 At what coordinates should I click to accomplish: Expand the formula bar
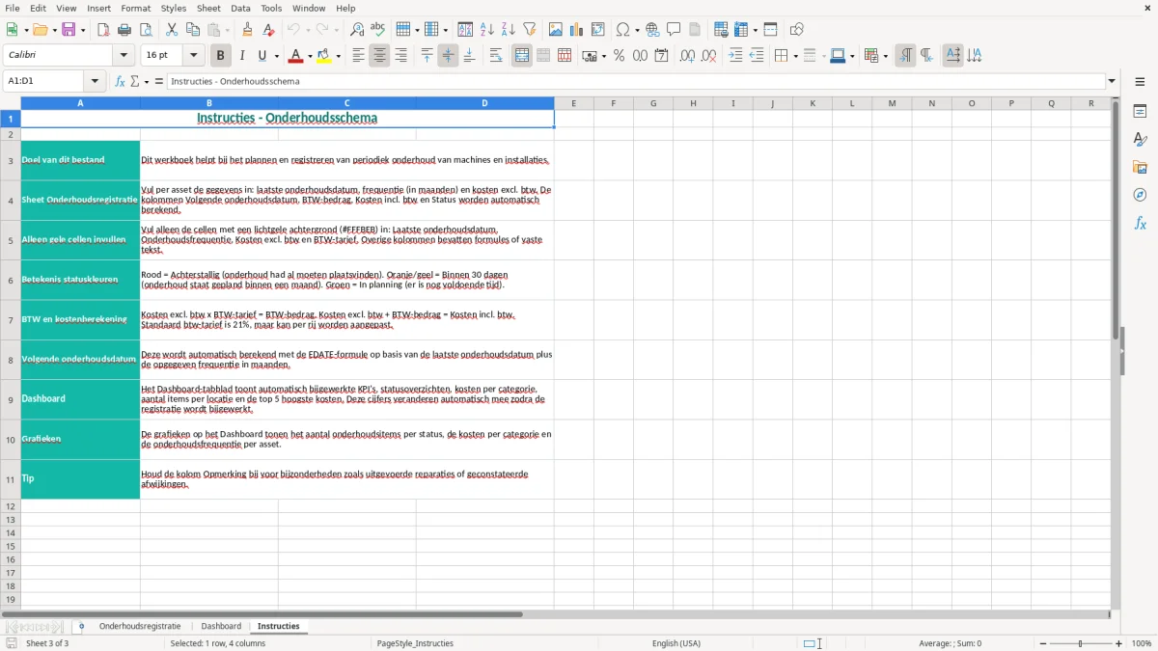pos(1112,81)
